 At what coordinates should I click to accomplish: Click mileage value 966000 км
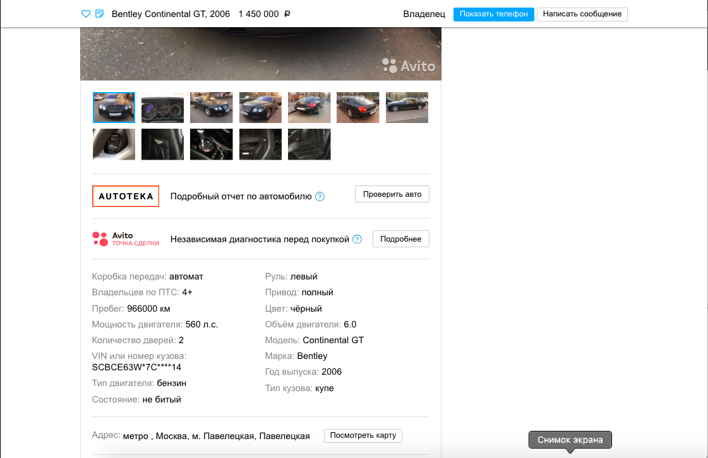coord(148,308)
